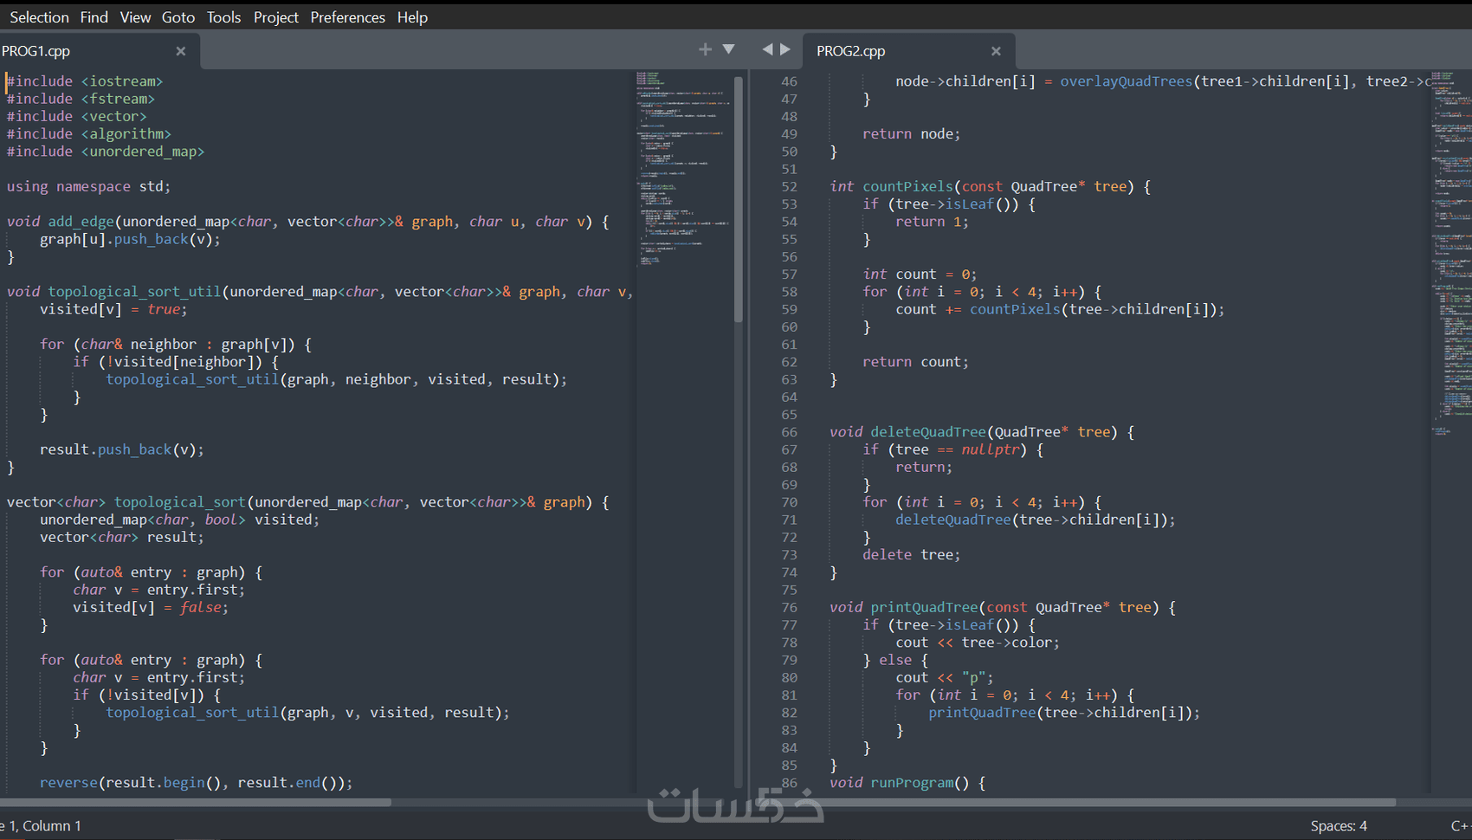Select the C++ syntax indicator in status bar

pyautogui.click(x=1463, y=825)
